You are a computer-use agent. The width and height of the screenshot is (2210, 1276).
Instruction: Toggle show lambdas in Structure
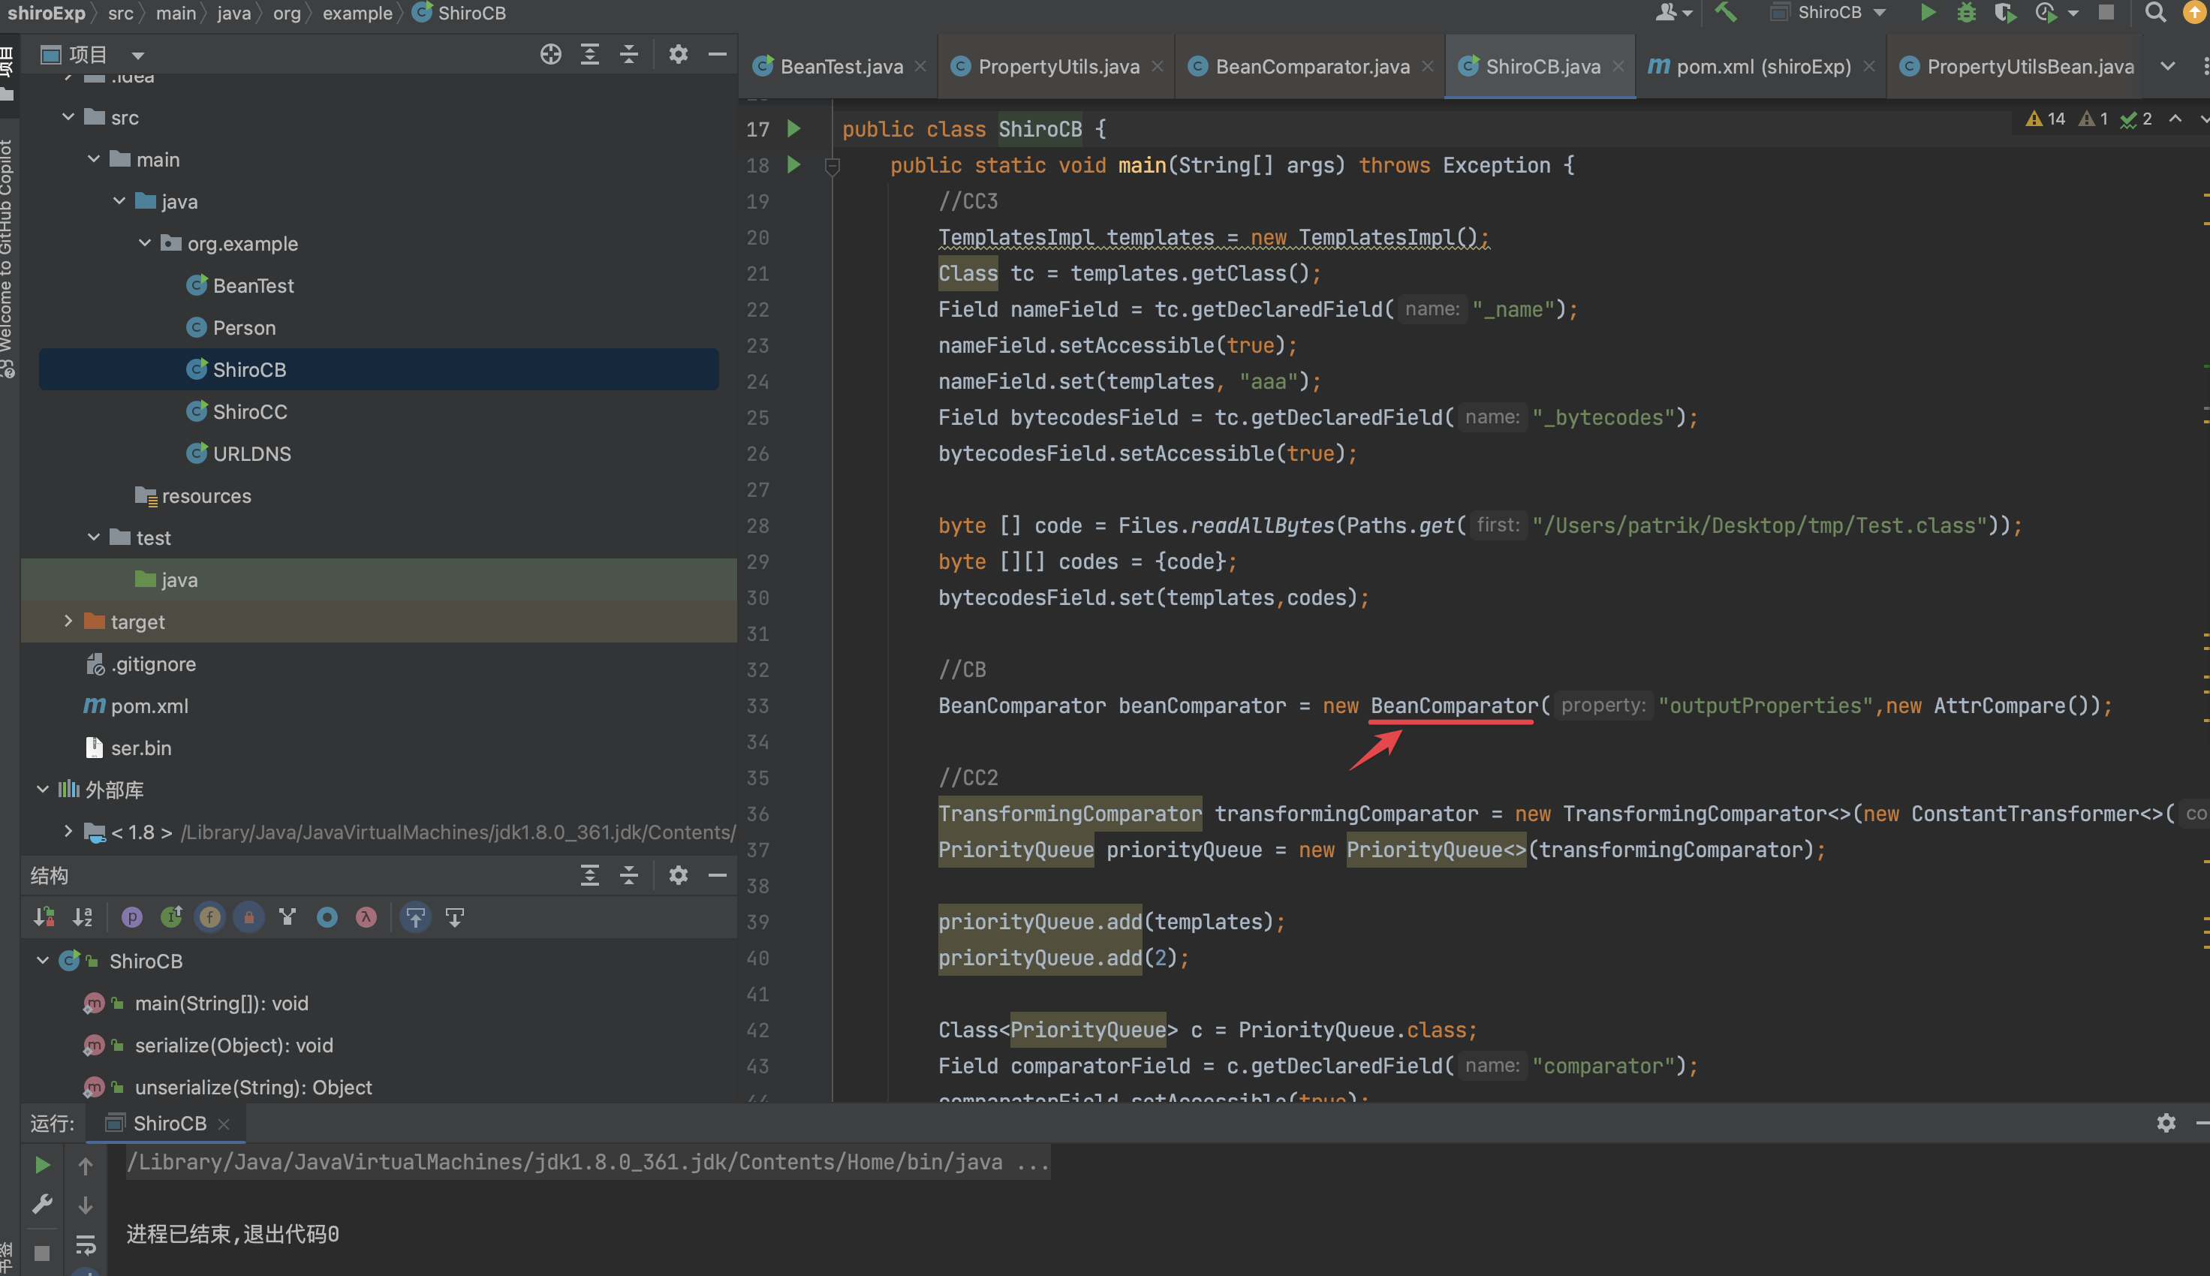pyautogui.click(x=366, y=916)
